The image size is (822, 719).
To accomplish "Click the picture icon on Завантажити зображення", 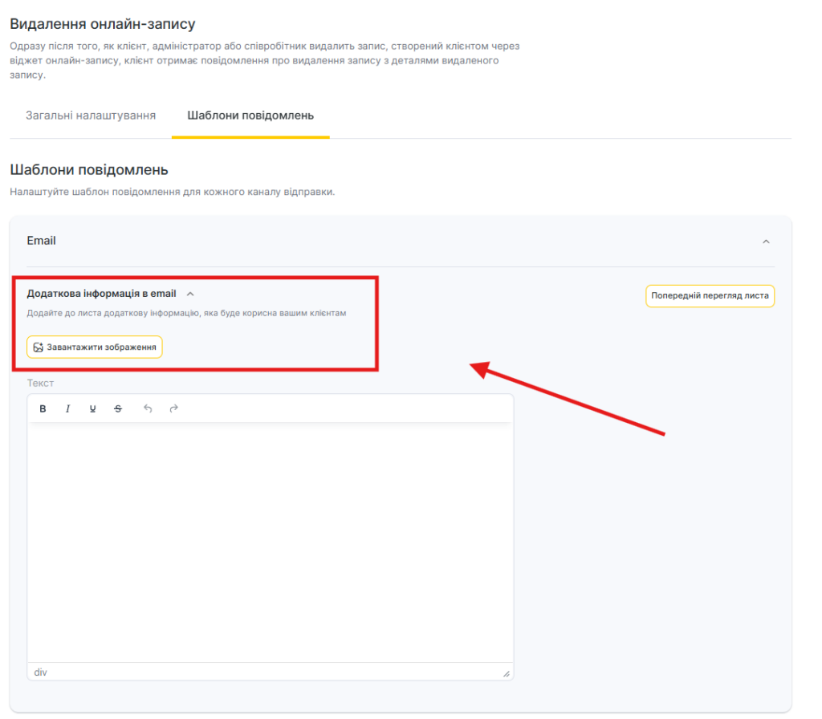I will point(38,347).
